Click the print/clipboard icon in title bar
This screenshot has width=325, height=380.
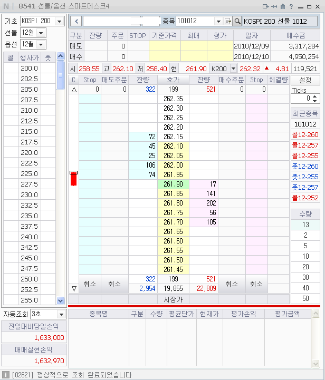[x=283, y=6]
